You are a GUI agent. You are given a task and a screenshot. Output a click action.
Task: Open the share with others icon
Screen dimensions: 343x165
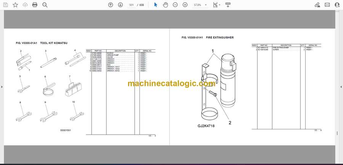[x=337, y=5]
